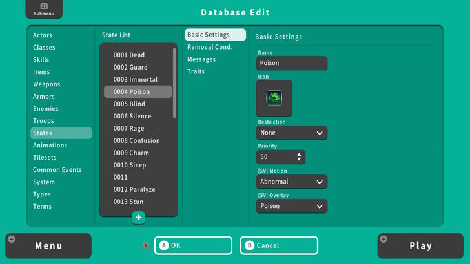470x264 pixels.
Task: Expand the Restriction dropdown
Action: coord(292,133)
